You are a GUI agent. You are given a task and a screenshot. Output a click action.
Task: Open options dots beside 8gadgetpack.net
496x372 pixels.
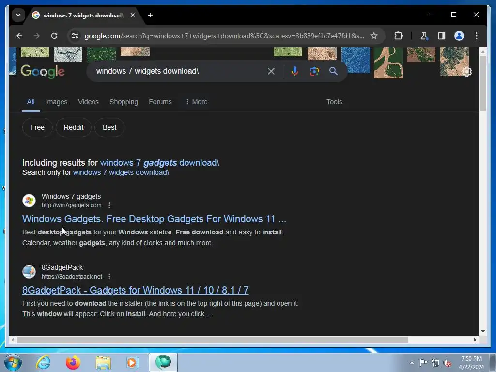[x=109, y=277]
